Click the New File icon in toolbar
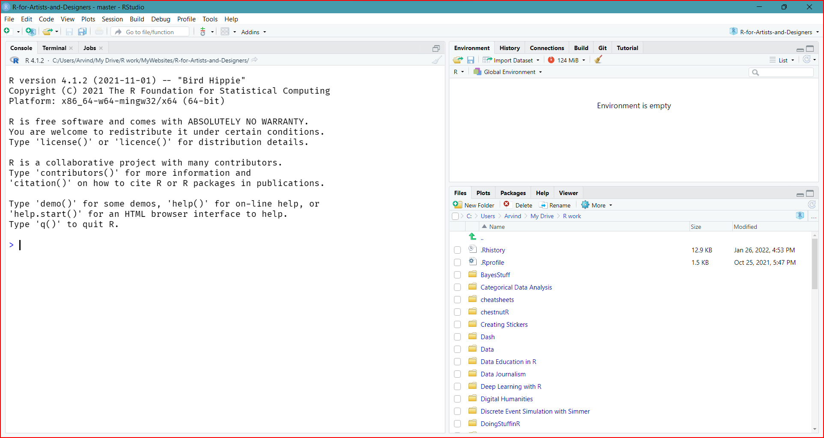The image size is (824, 438). click(x=7, y=31)
